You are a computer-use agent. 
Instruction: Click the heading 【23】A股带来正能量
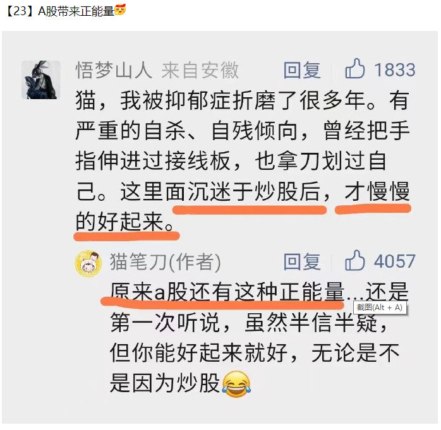(60, 11)
